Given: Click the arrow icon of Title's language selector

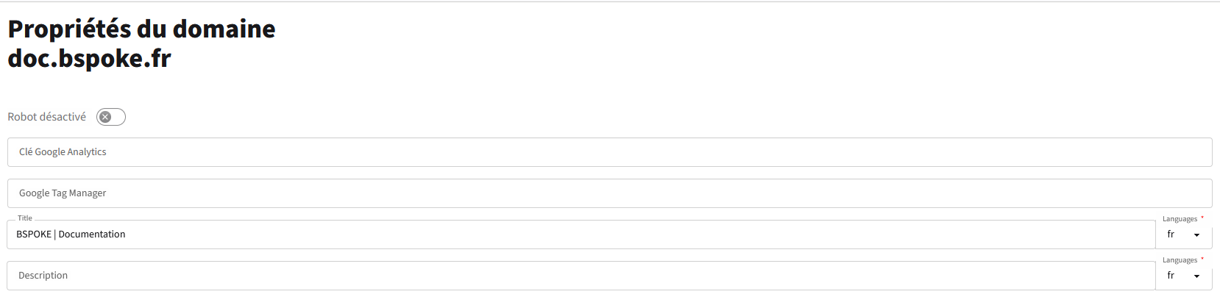Looking at the screenshot, I should [x=1197, y=235].
